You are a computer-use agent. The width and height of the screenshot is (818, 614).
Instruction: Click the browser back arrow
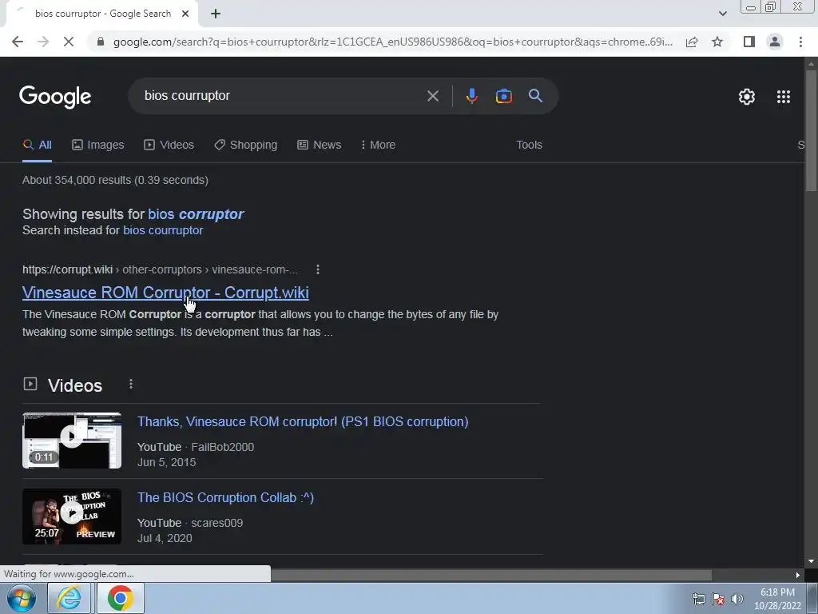tap(18, 42)
